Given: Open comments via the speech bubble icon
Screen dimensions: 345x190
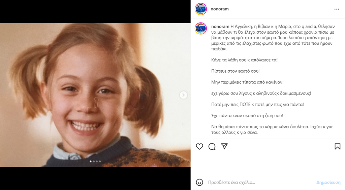Looking at the screenshot, I should tap(212, 147).
